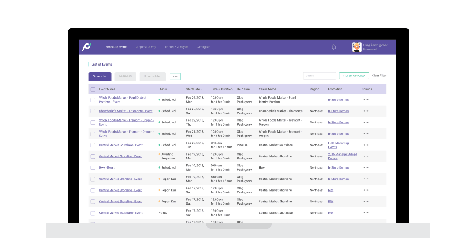Click the Awaiting Response status text

[x=168, y=156]
